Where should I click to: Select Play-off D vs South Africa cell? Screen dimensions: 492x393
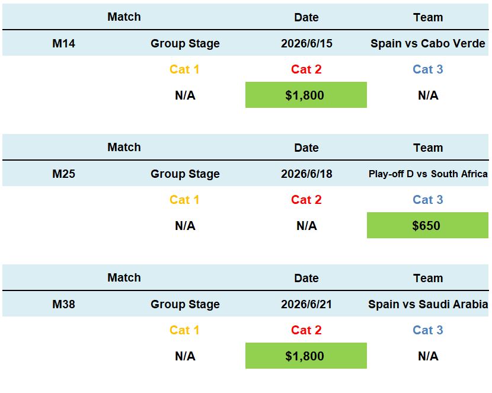[427, 174]
